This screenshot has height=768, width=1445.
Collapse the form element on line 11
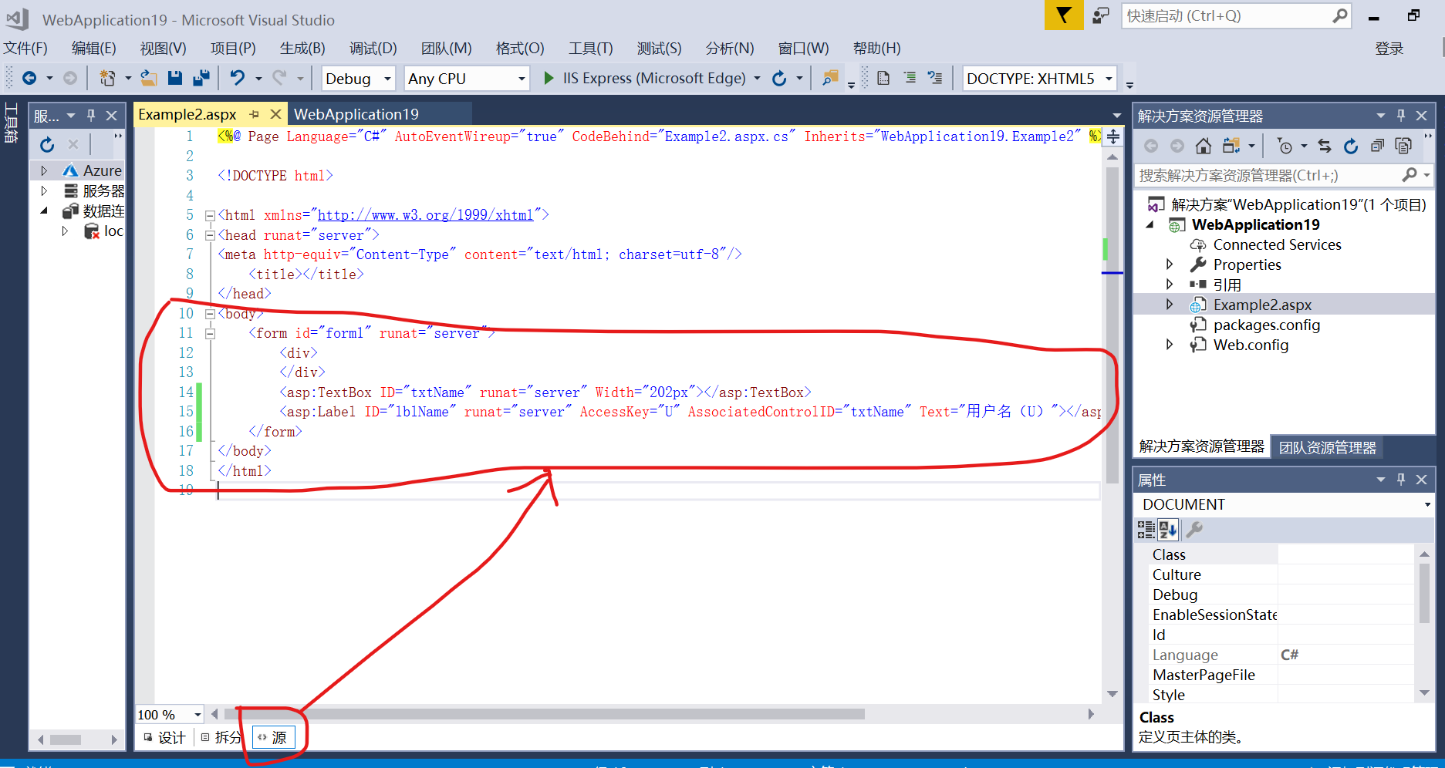pyautogui.click(x=210, y=333)
